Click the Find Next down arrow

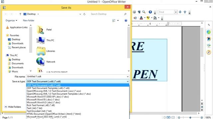(x=180, y=12)
